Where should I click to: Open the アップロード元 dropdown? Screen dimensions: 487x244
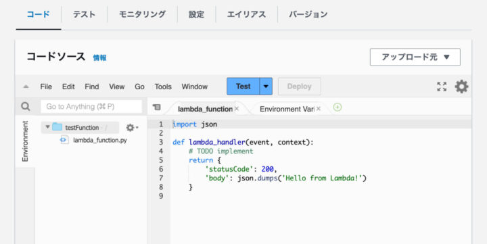(415, 57)
